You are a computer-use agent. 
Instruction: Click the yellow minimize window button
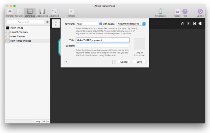(x=11, y=6)
